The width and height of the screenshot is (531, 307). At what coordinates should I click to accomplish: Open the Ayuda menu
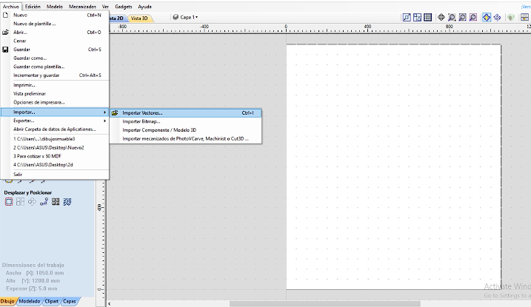click(144, 7)
